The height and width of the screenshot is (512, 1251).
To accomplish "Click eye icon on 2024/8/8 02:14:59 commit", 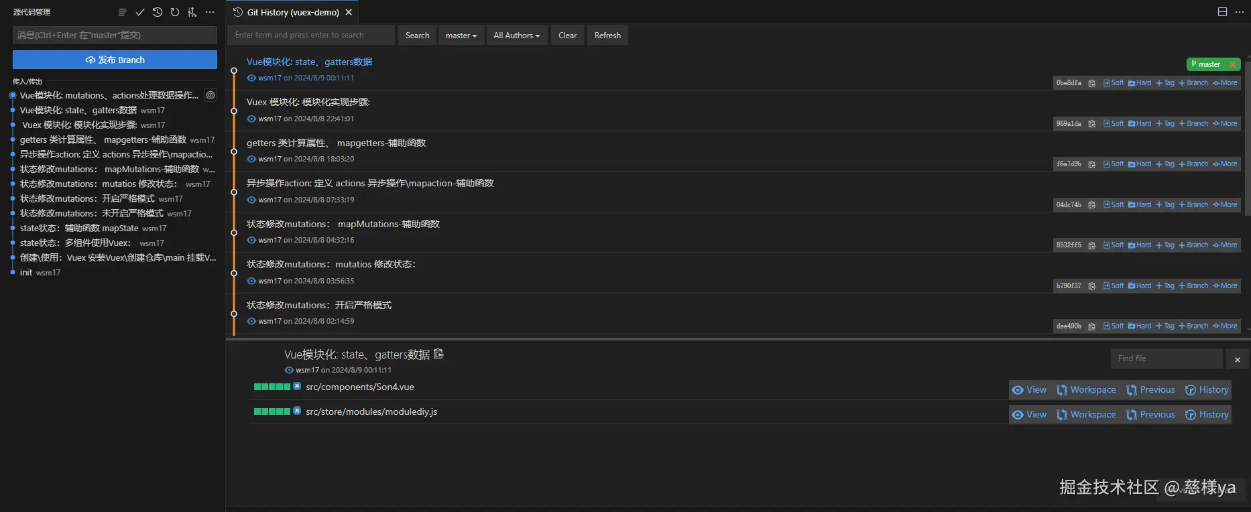I will (x=251, y=321).
